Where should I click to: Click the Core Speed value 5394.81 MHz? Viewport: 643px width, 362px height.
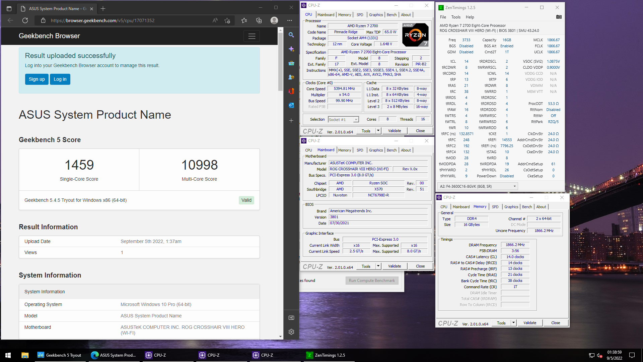click(344, 89)
